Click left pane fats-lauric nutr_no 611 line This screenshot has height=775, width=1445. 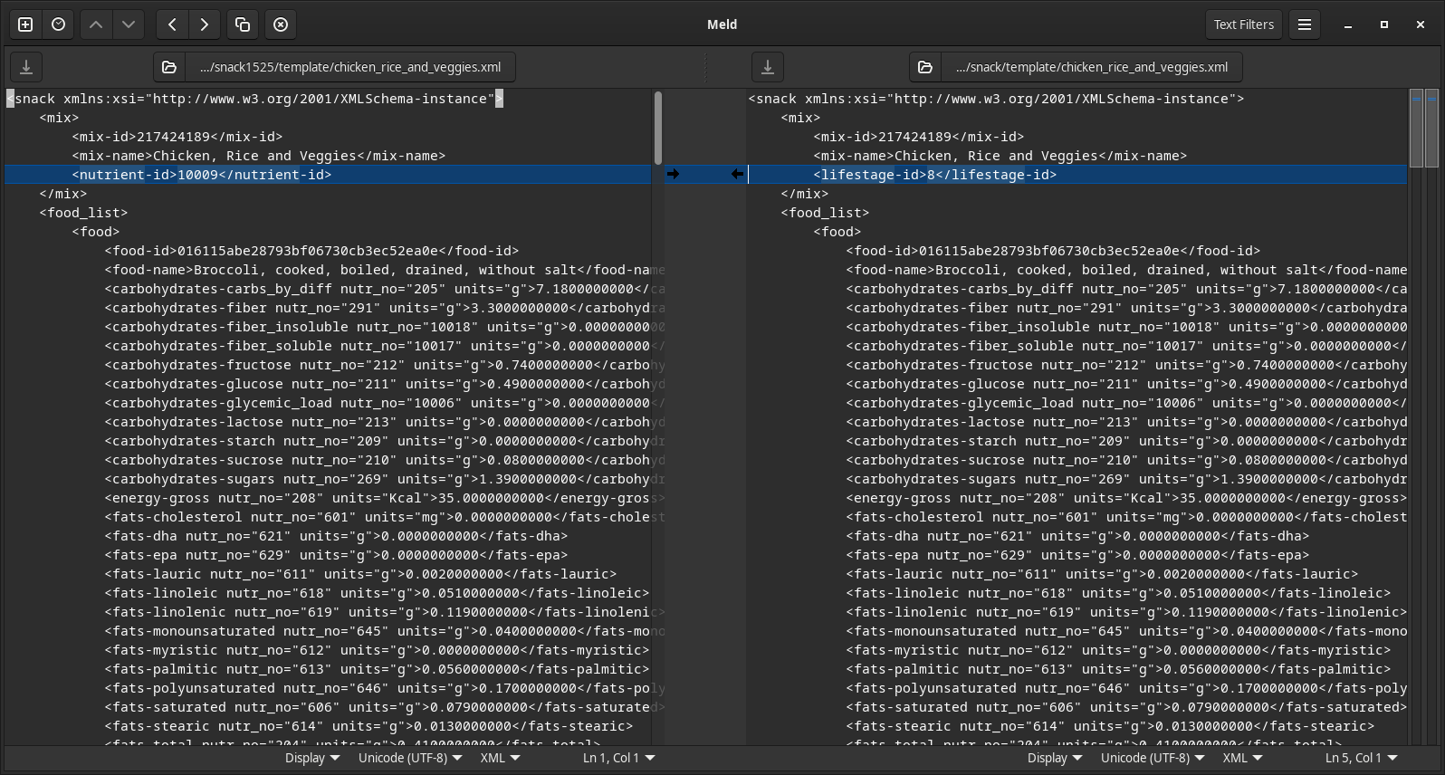[x=360, y=574]
